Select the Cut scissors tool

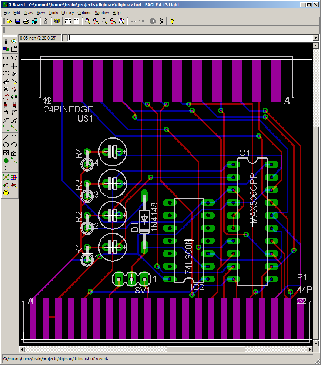click(6, 82)
